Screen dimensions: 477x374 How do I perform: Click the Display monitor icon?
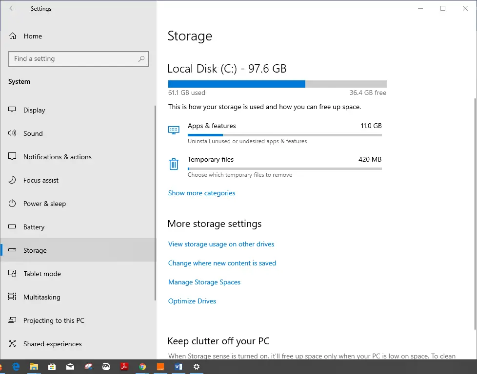[12, 110]
